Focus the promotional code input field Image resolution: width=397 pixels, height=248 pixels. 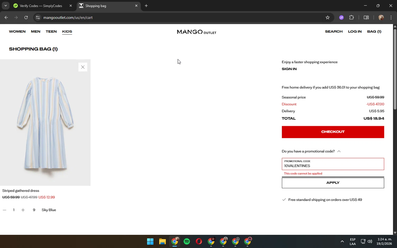[333, 164]
